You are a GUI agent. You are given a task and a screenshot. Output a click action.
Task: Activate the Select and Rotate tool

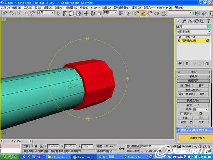tap(93, 13)
